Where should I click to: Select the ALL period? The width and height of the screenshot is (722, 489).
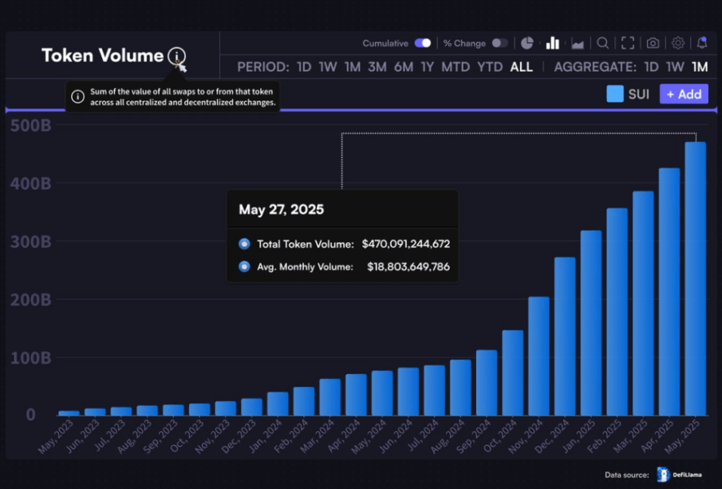[x=521, y=67]
